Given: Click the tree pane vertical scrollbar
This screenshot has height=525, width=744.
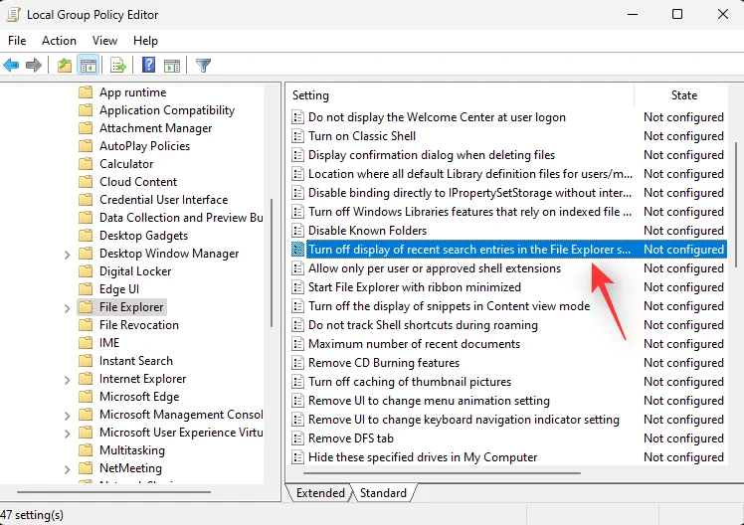Looking at the screenshot, I should point(272,262).
